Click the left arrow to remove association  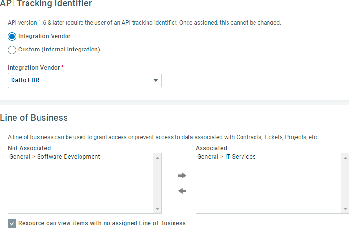point(182,190)
